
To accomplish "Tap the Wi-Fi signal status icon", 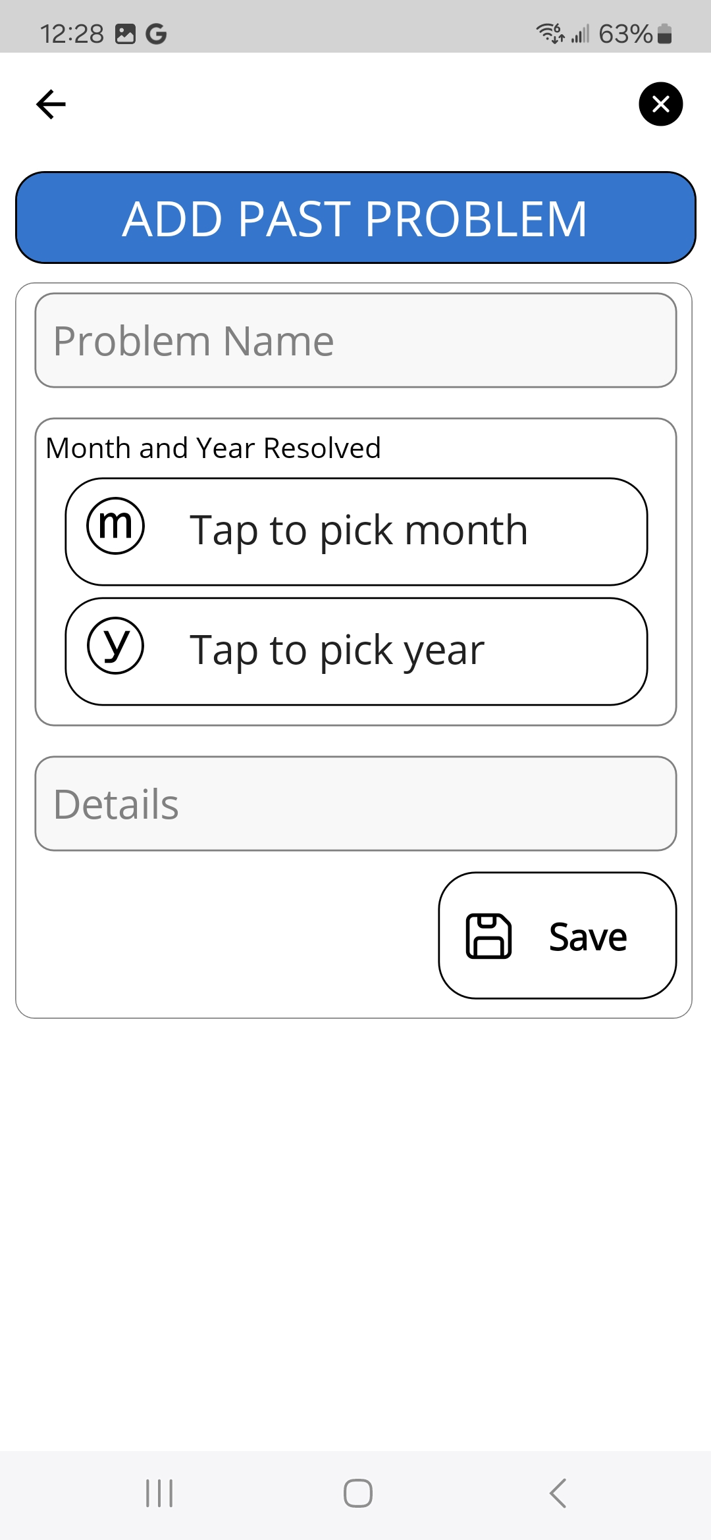I will (x=550, y=32).
